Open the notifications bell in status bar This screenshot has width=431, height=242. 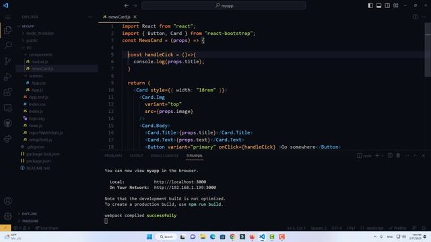[424, 228]
